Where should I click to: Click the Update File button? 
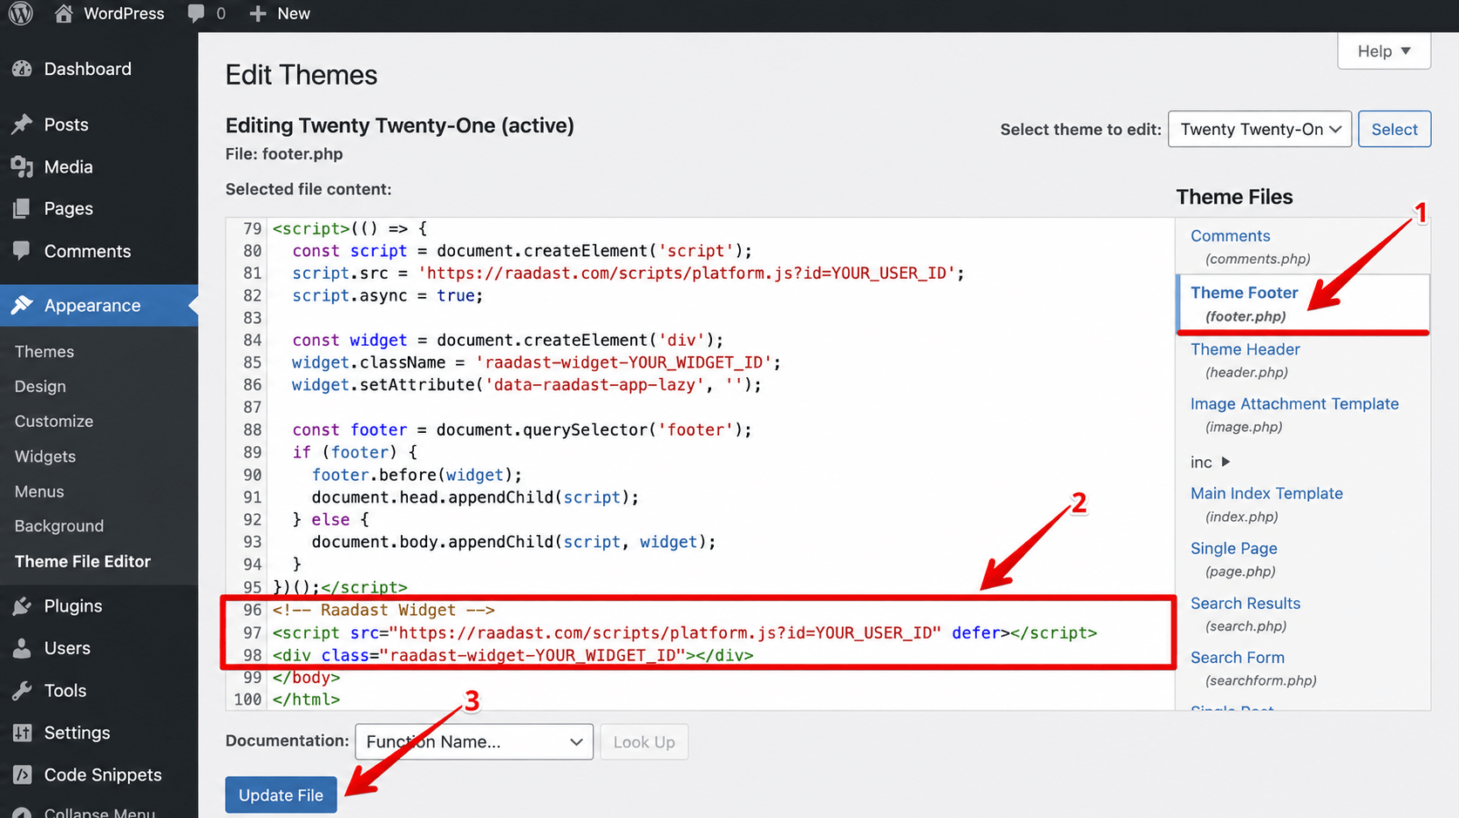coord(281,794)
